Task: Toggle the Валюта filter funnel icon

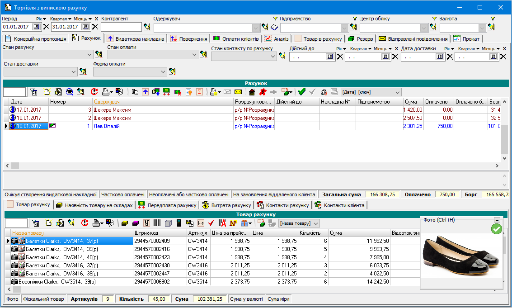Action: (435, 19)
